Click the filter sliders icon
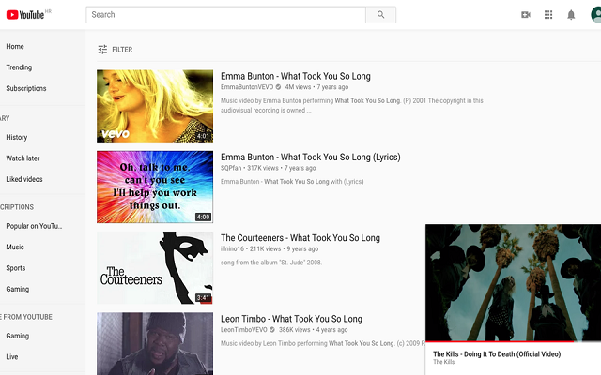The width and height of the screenshot is (601, 375). point(102,50)
